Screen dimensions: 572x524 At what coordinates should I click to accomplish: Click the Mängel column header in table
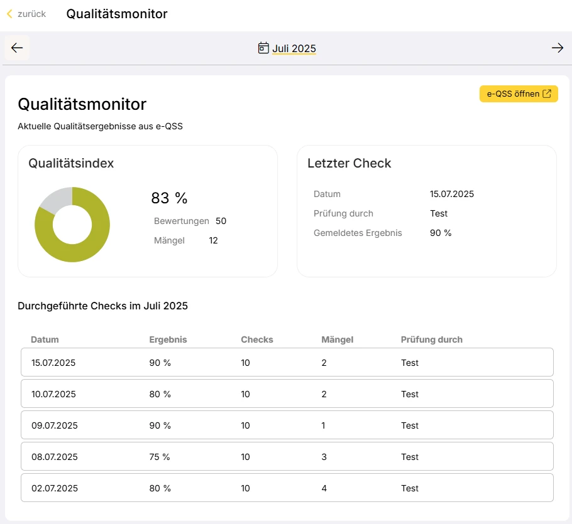click(337, 340)
